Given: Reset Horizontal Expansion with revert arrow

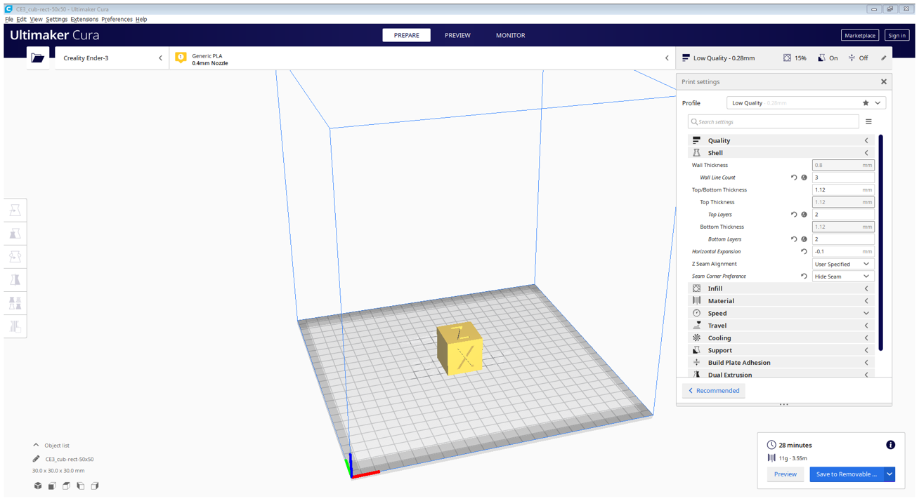Looking at the screenshot, I should 804,251.
